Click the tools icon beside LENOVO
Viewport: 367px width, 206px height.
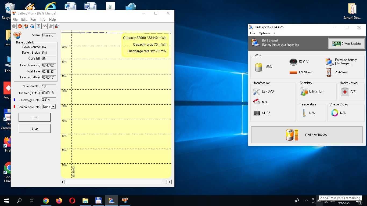[257, 92]
